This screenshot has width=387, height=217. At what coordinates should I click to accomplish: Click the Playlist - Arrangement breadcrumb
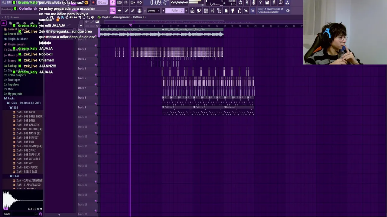[116, 17]
